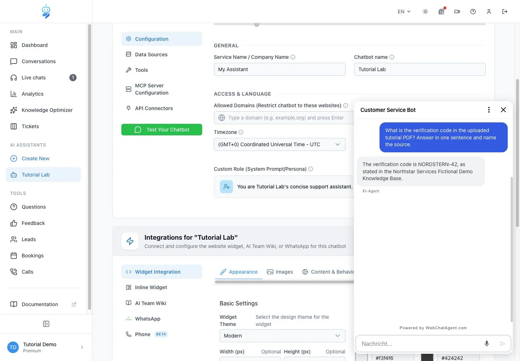Click the logout icon in header
Viewport: 520px width, 361px height.
click(505, 12)
